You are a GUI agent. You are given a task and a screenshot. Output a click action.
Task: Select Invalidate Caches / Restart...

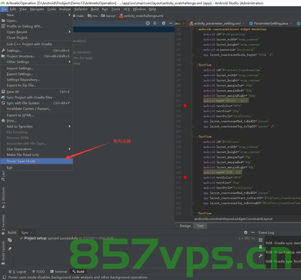tap(36, 109)
